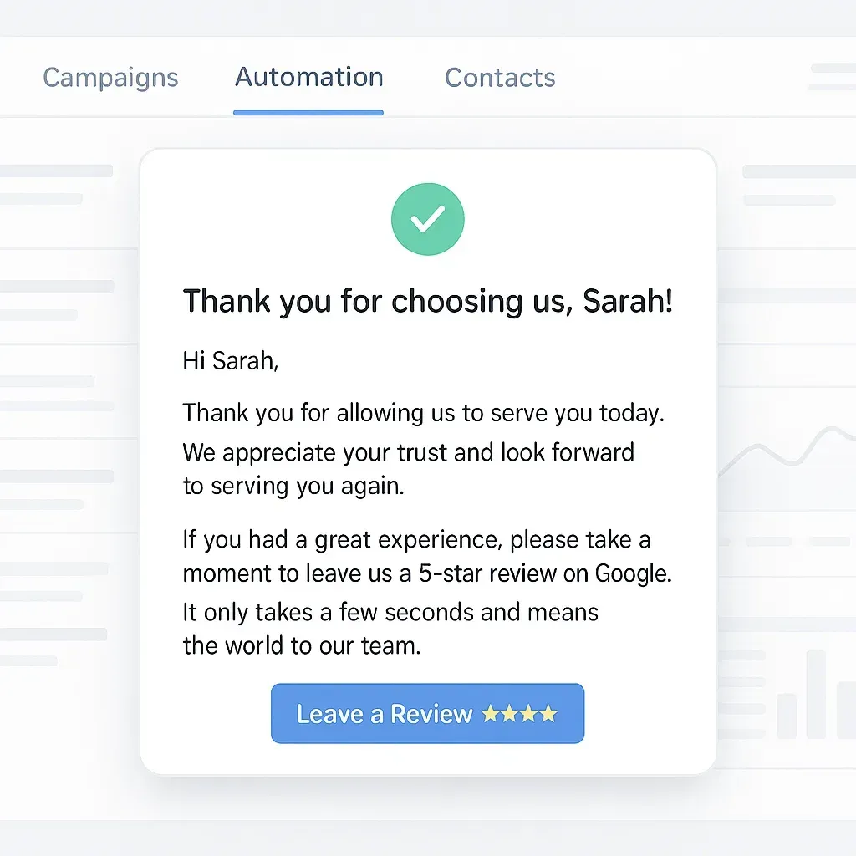The height and width of the screenshot is (856, 856).
Task: Click the tallest bar in the faded bar chart
Action: pyautogui.click(x=816, y=694)
